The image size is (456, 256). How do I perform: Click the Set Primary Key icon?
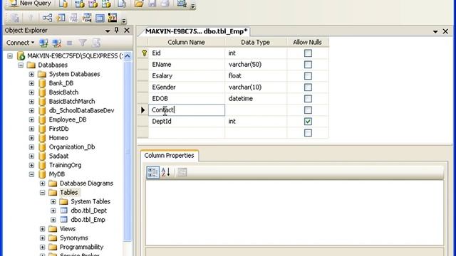click(x=31, y=18)
